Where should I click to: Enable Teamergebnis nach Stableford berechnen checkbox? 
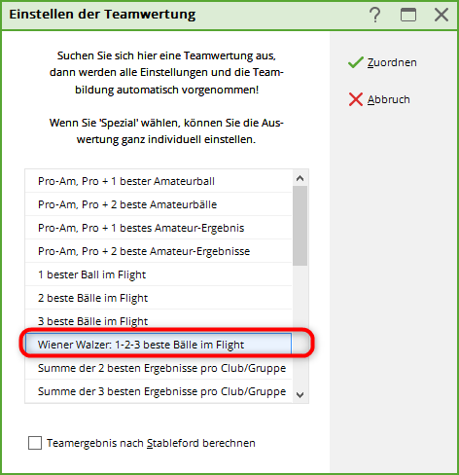[35, 443]
